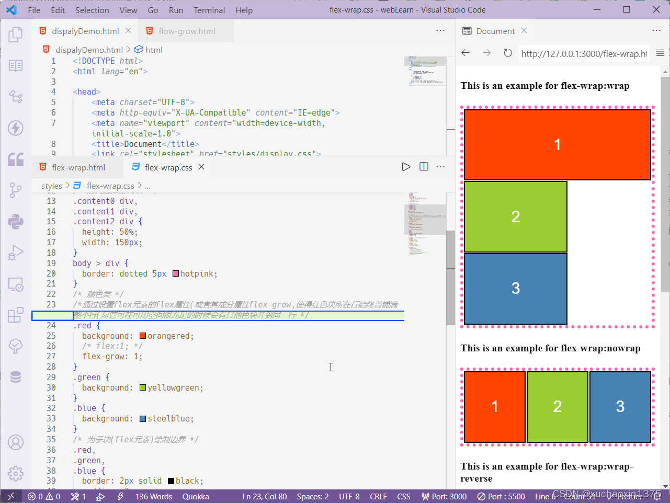Go forward in the browser preview
670x503 pixels.
486,53
